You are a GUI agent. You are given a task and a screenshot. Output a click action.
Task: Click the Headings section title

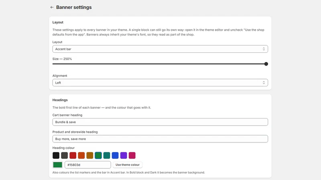pyautogui.click(x=60, y=100)
